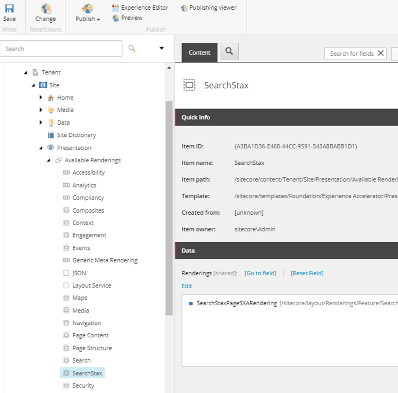Select the Home house icon

[51, 98]
